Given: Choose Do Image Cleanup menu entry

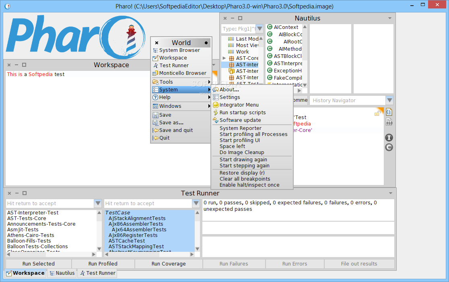Looking at the screenshot, I should click(242, 152).
